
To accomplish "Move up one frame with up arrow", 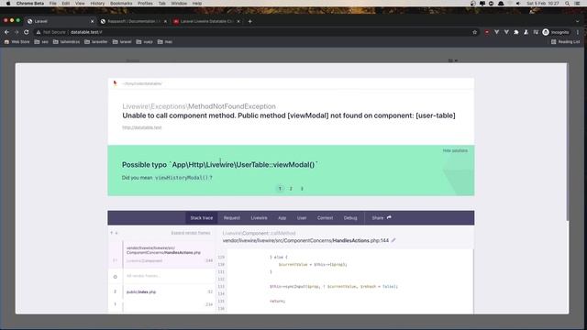I will pyautogui.click(x=112, y=233).
